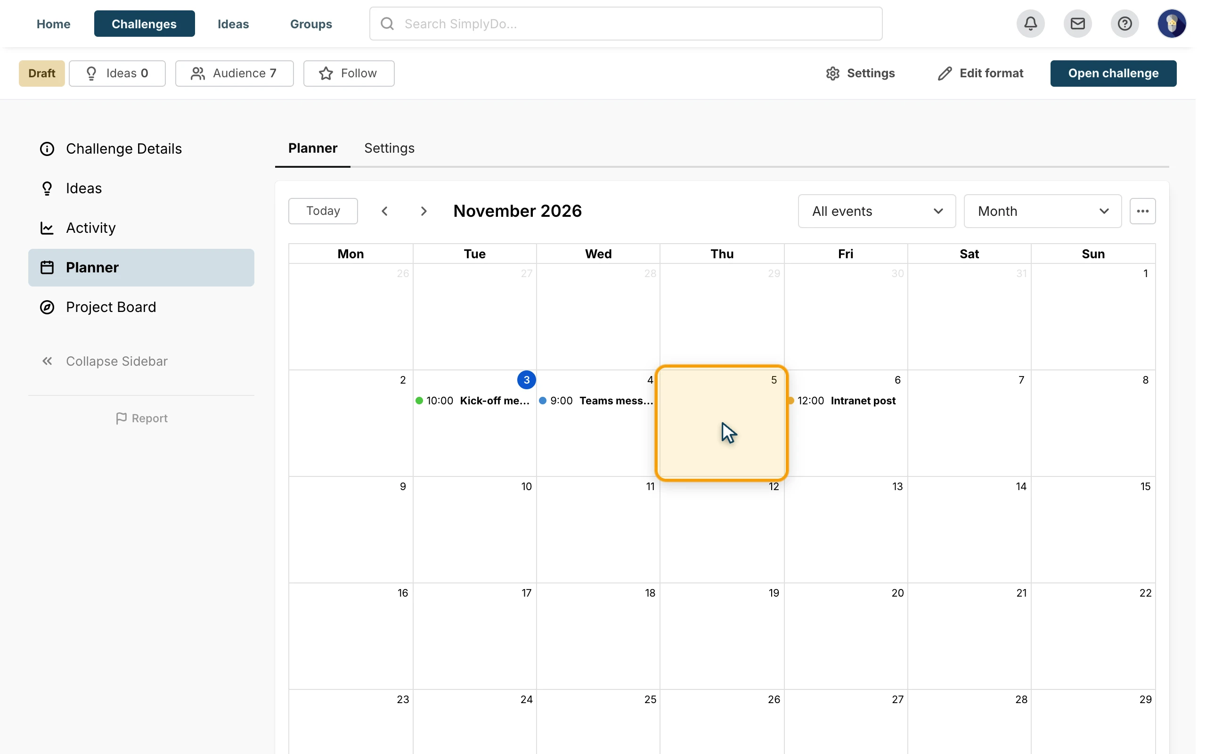
Task: Open the Kick-off meeting event
Action: tap(473, 401)
